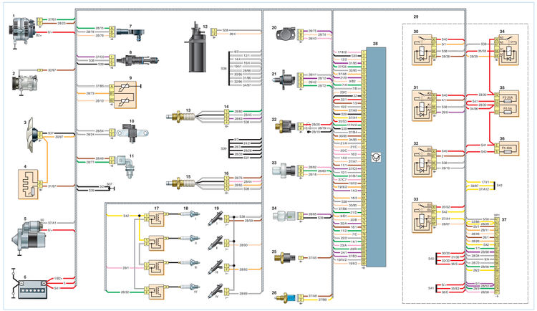Click the '28/73' orange wire label
Image resolution: width=537 pixels, height=311 pixels.
pos(90,93)
